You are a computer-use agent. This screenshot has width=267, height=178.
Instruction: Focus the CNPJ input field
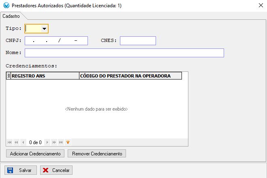pos(56,41)
